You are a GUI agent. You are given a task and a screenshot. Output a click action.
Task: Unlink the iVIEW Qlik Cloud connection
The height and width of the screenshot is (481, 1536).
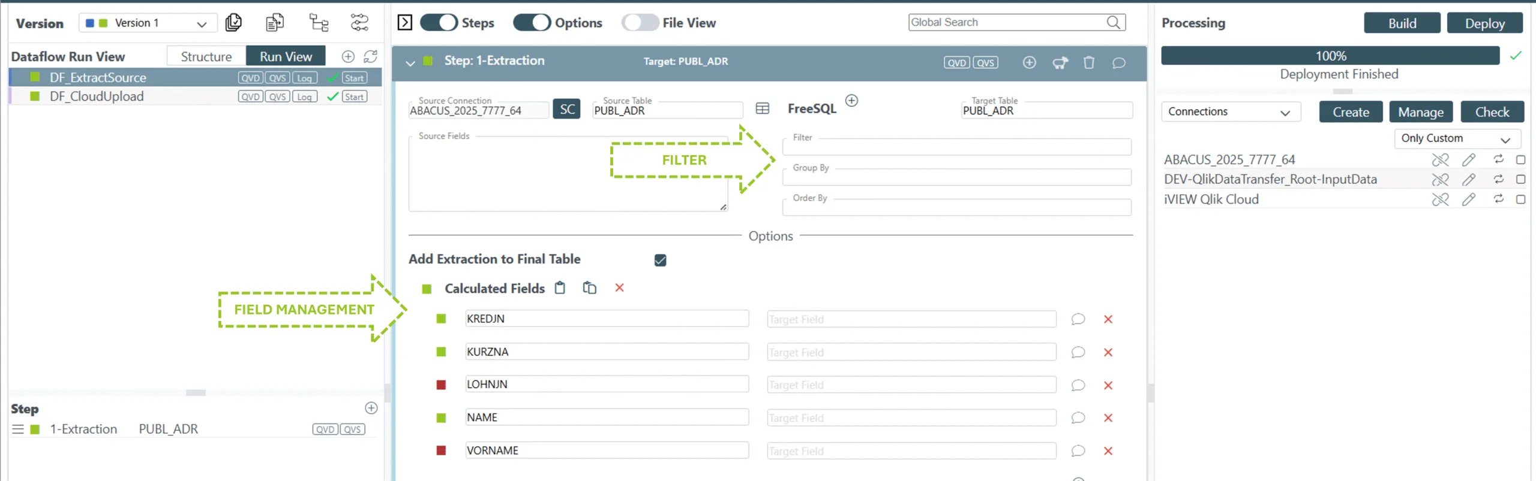1440,199
